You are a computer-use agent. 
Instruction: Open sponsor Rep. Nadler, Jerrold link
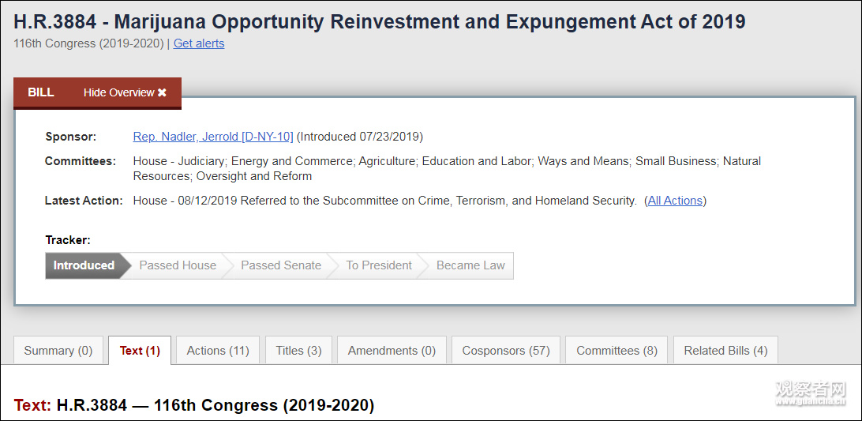(x=213, y=137)
